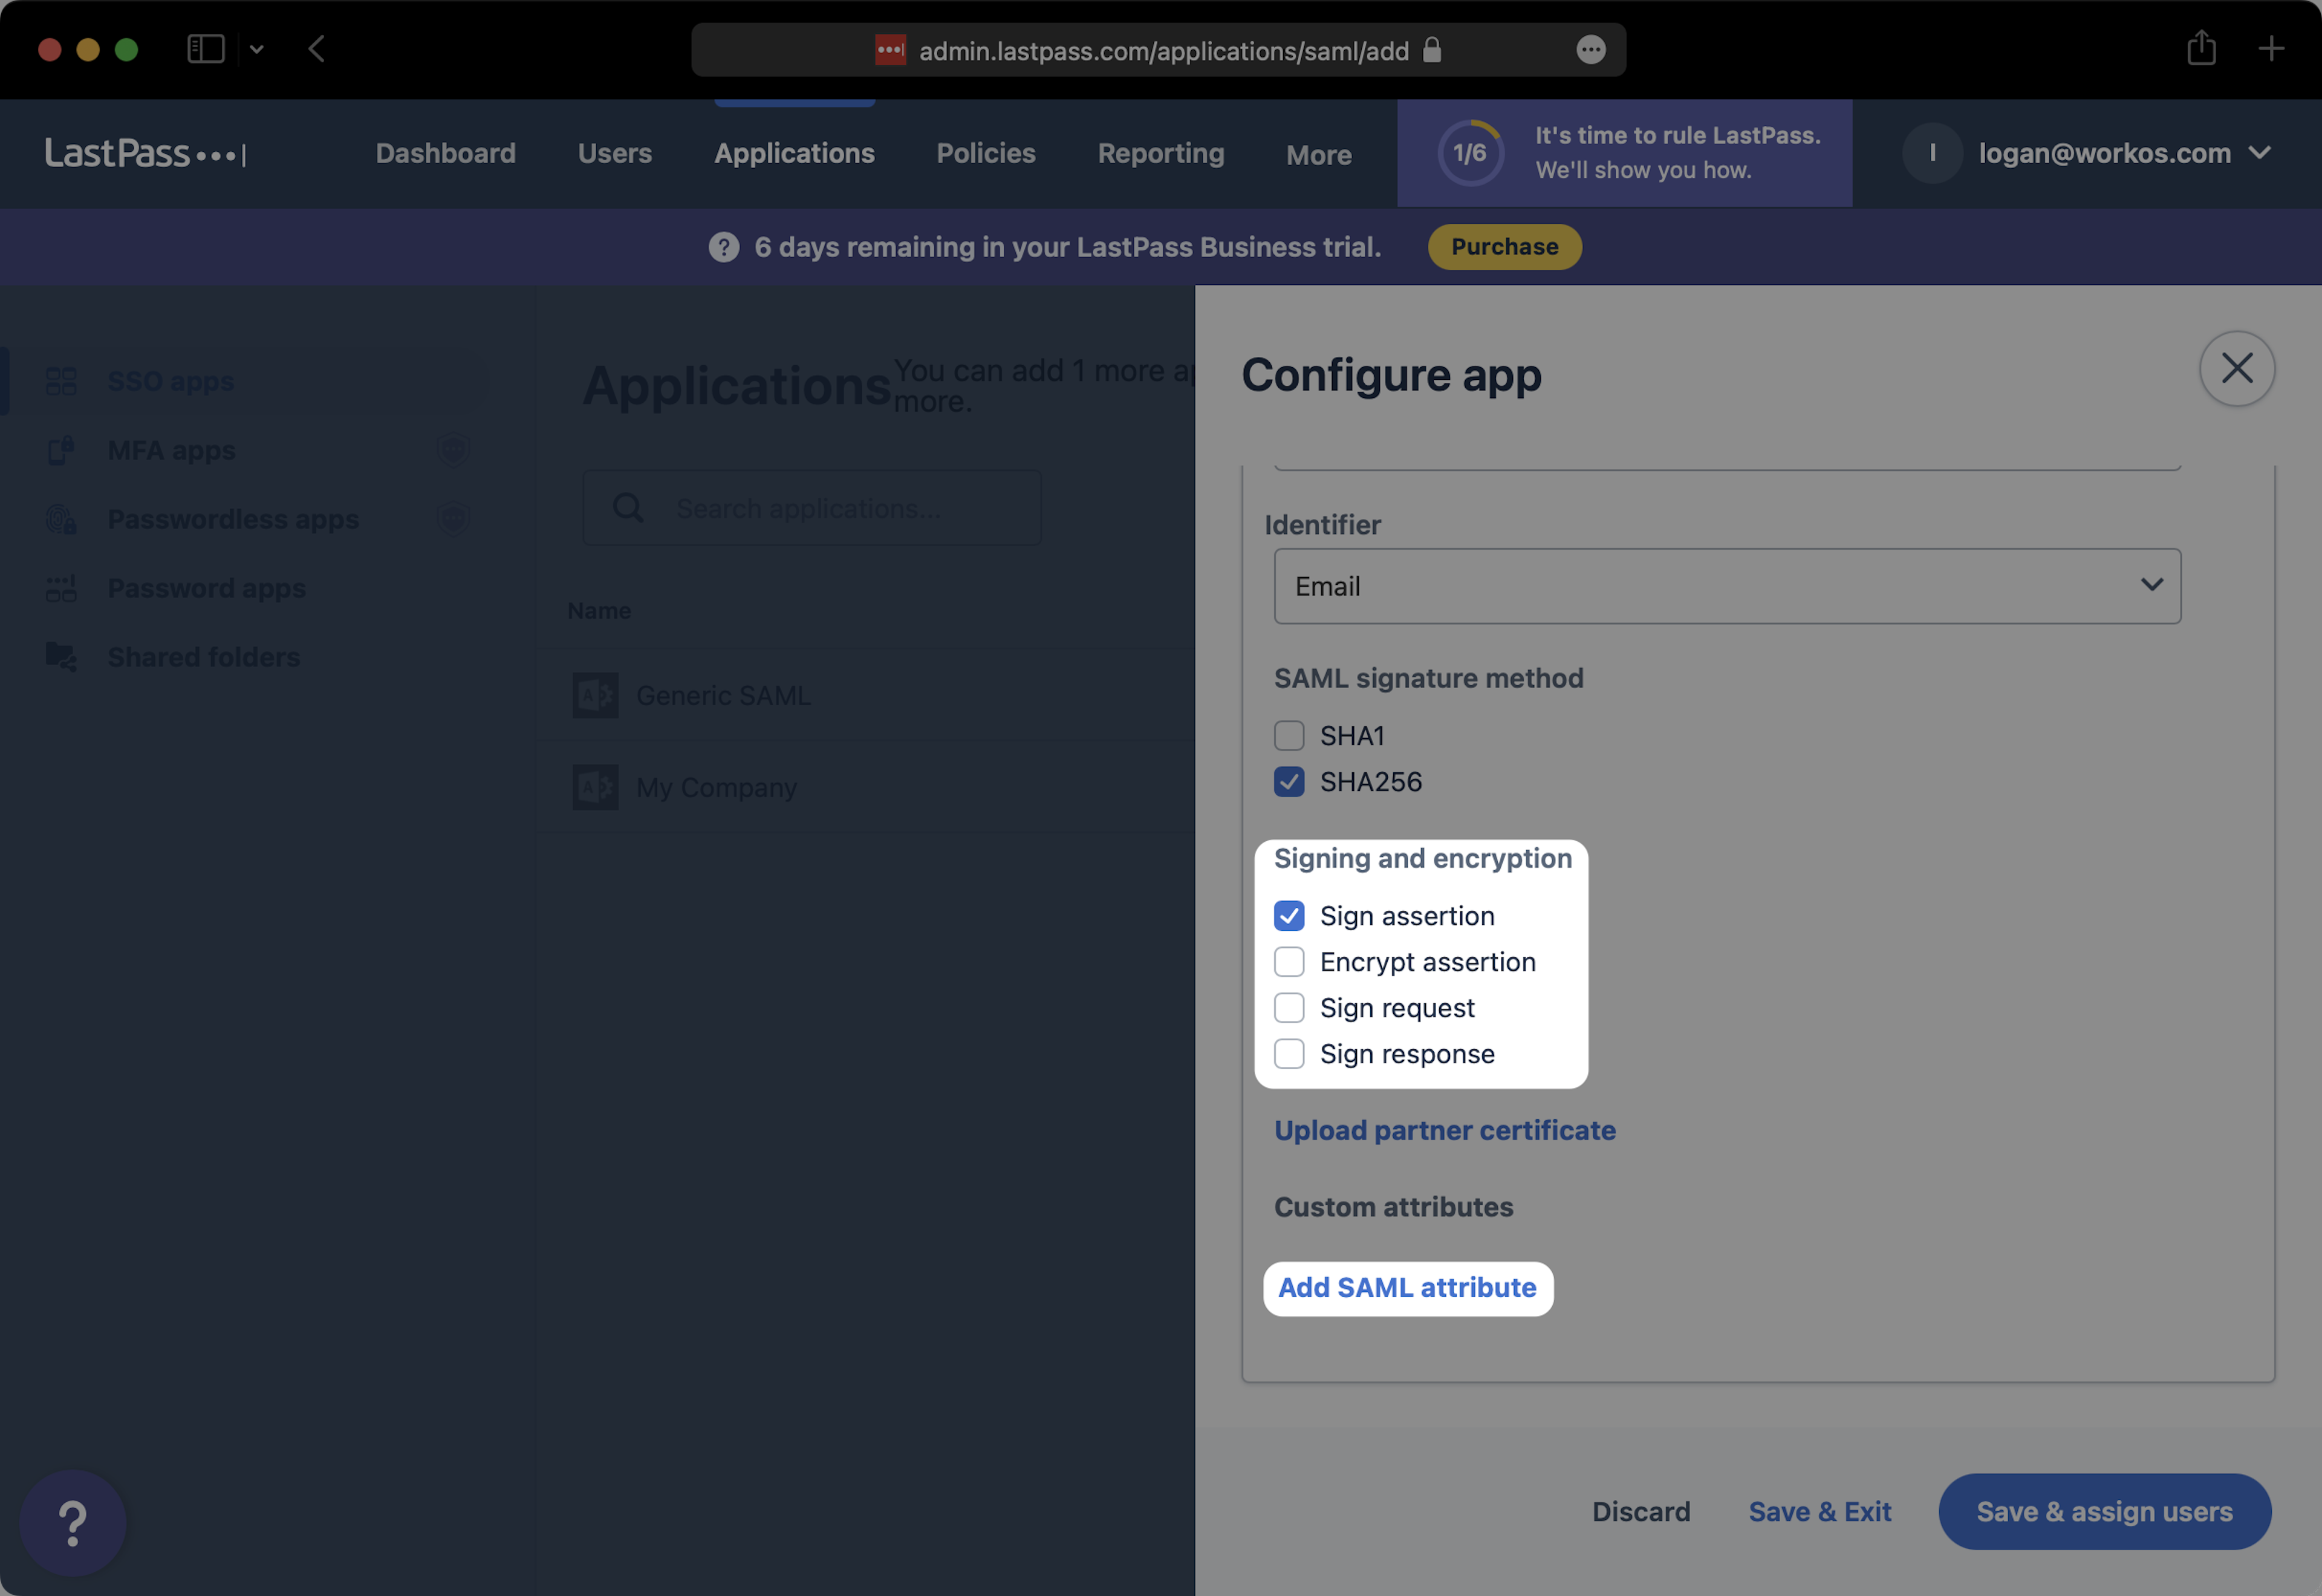The image size is (2322, 1596).
Task: Click the Safari share icon
Action: (2201, 48)
